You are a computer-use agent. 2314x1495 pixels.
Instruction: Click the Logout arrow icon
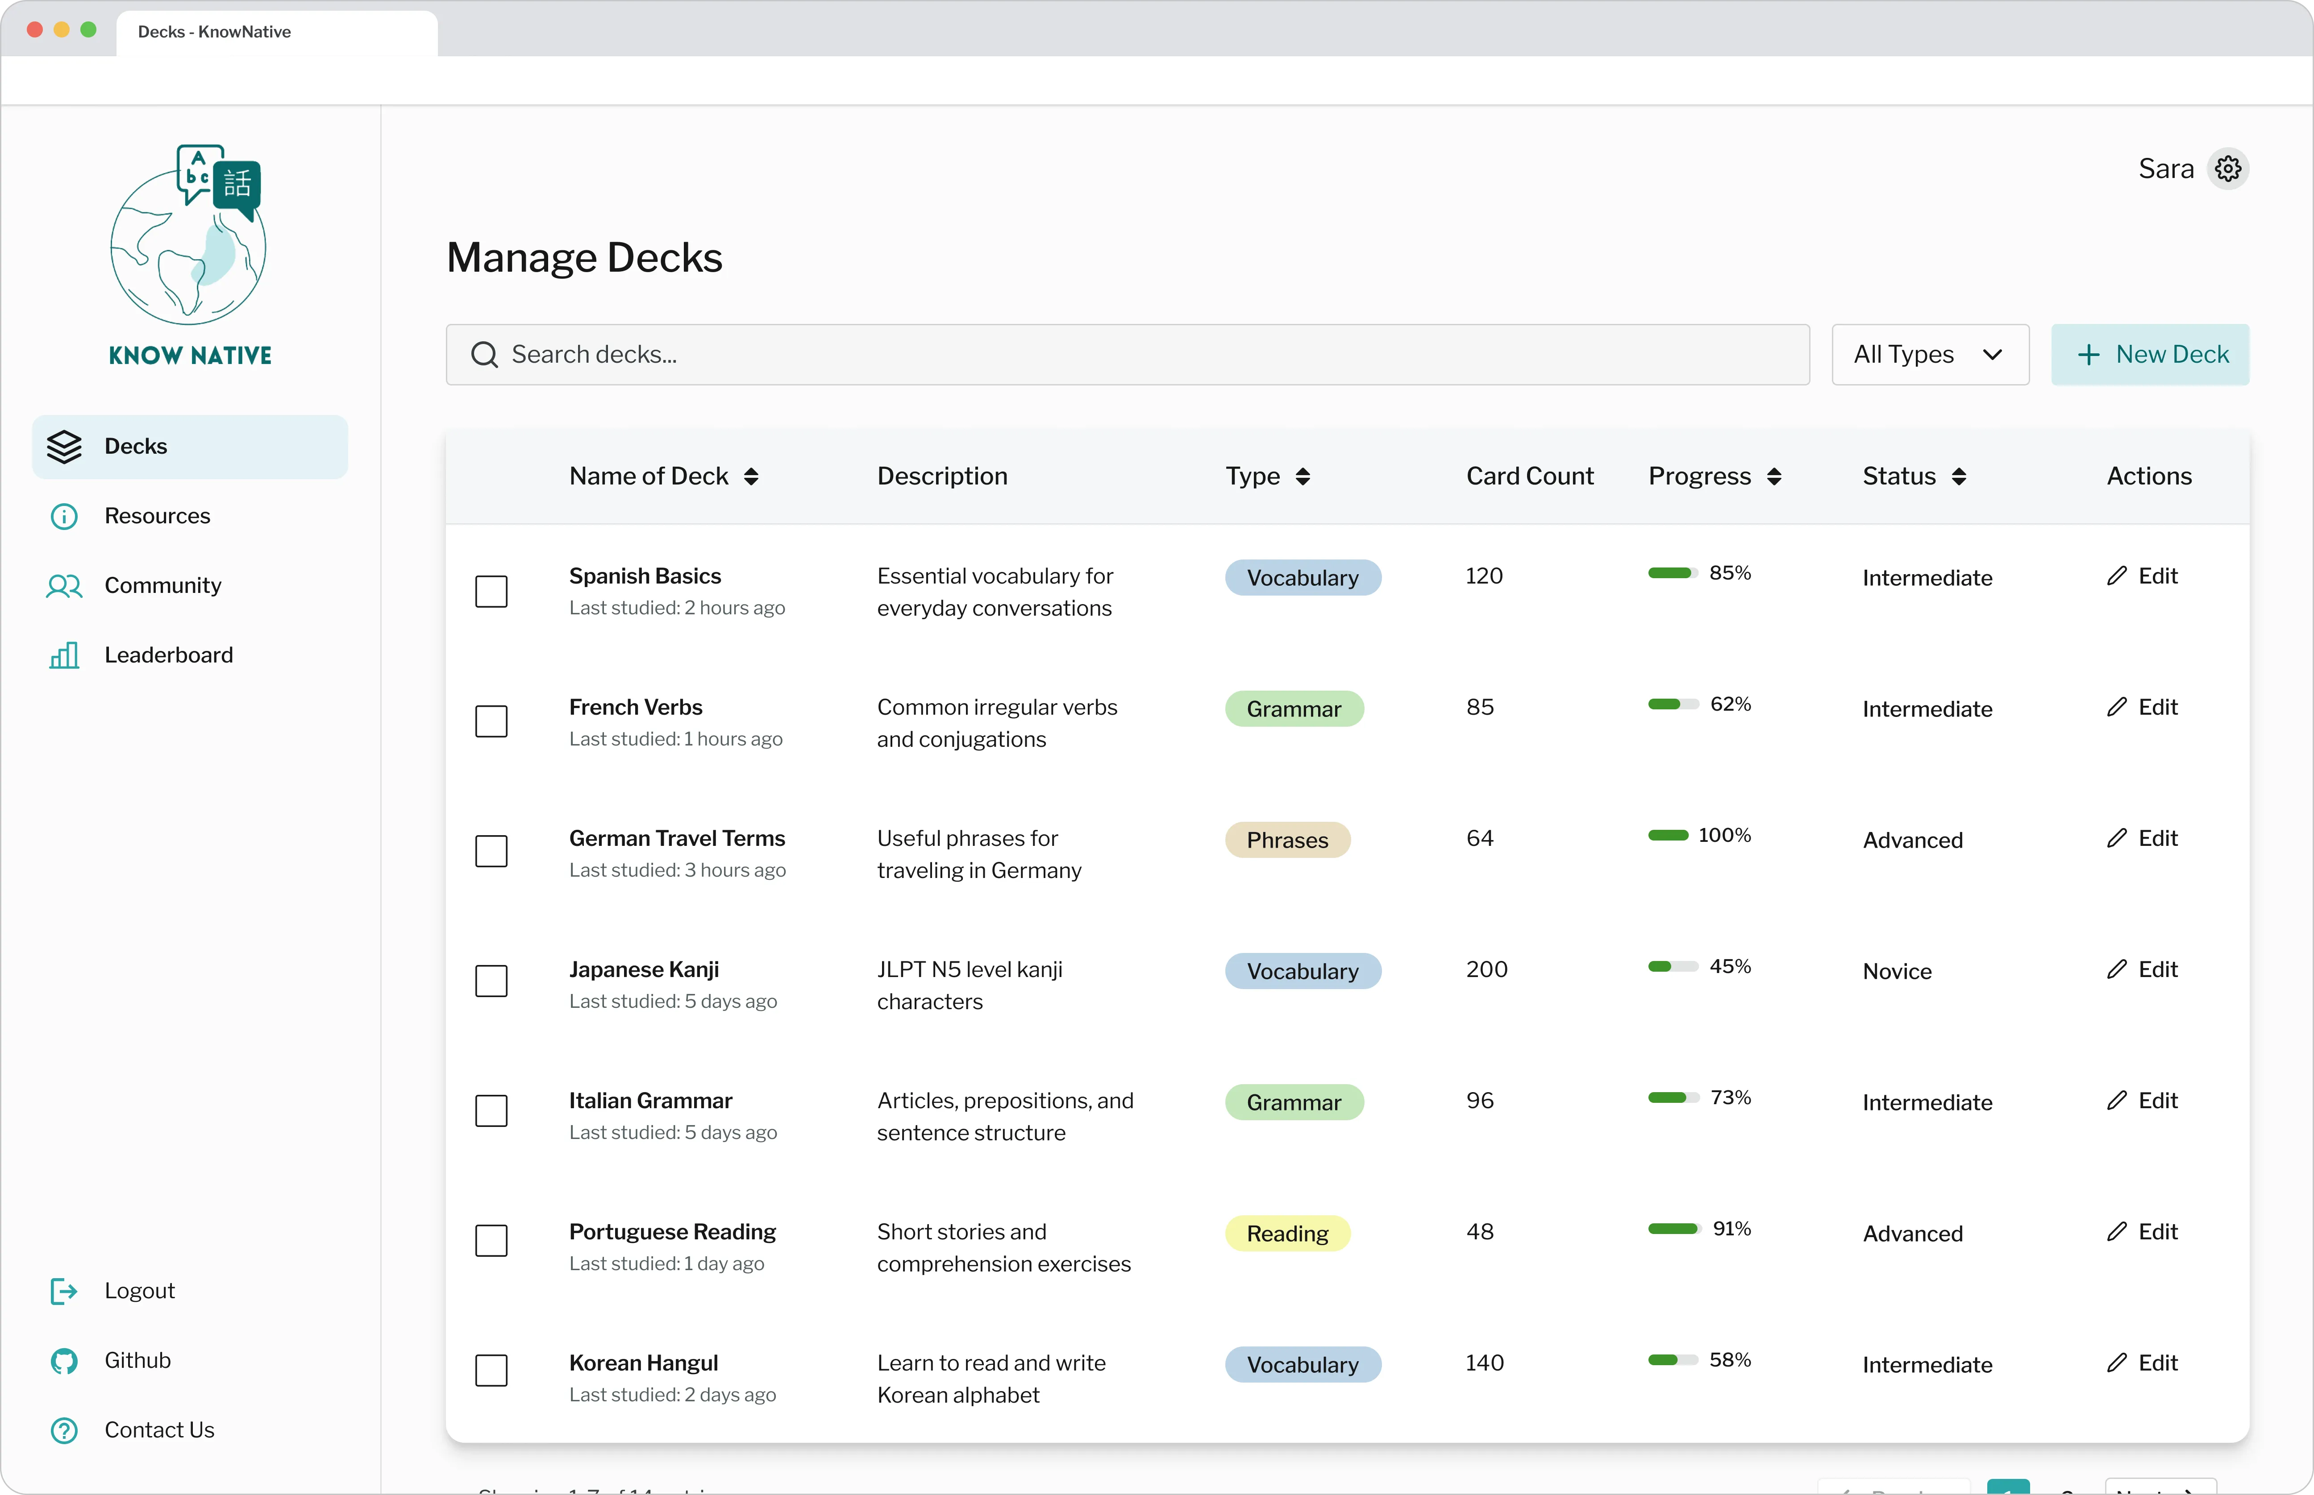[x=64, y=1291]
